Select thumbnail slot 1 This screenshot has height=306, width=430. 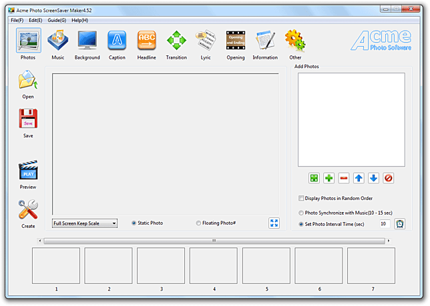(x=56, y=266)
